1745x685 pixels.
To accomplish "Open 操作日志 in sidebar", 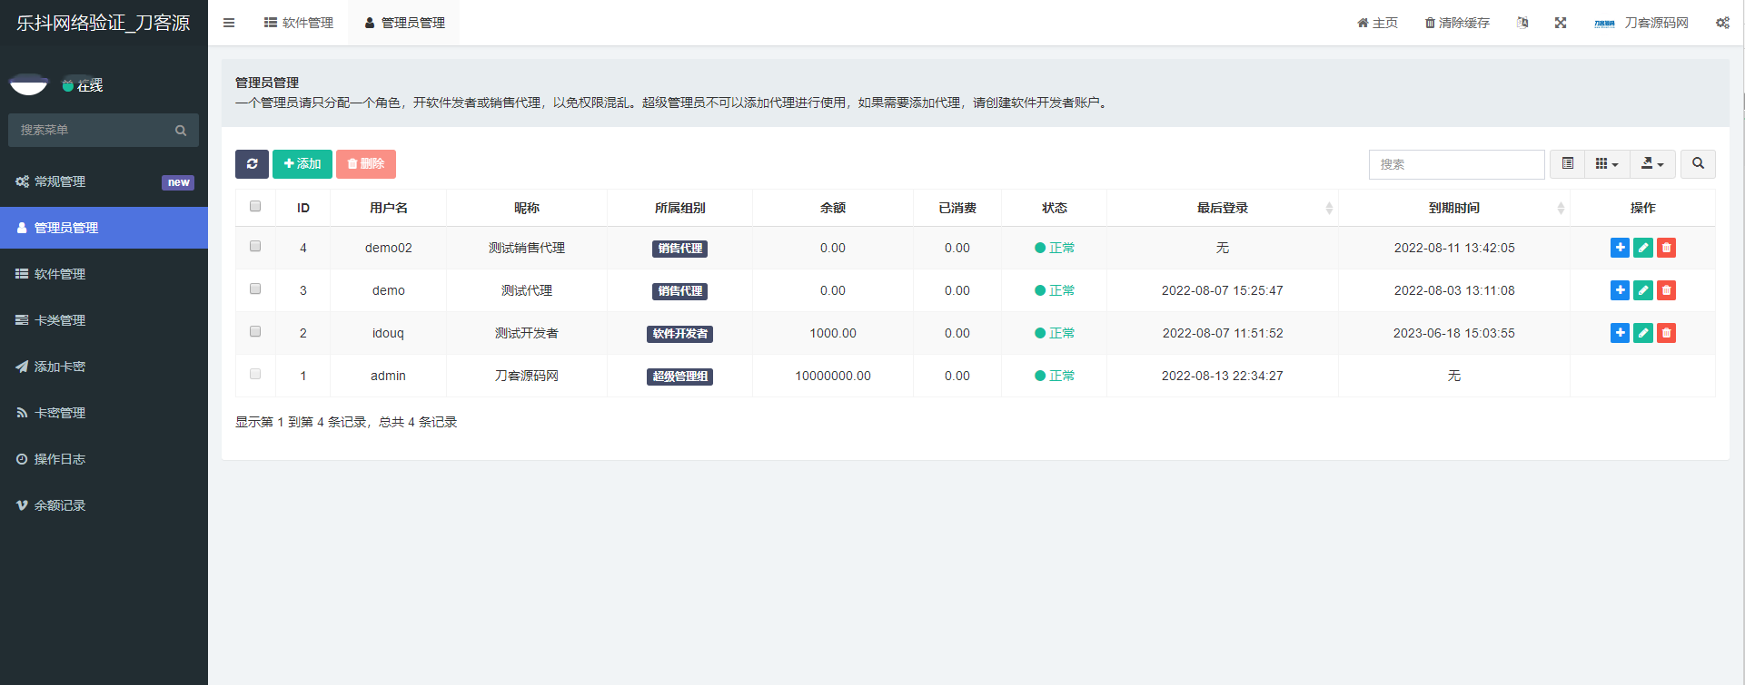I will [x=104, y=459].
